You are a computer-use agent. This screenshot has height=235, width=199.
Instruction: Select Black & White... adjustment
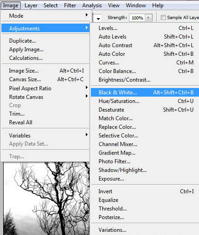pos(145,93)
